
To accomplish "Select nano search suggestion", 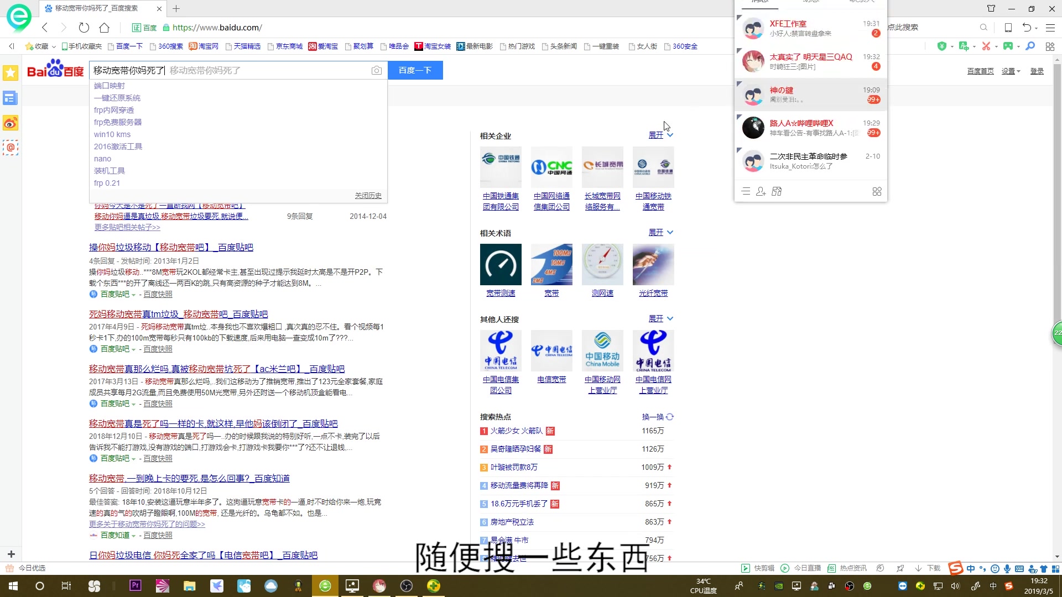I will (x=102, y=159).
